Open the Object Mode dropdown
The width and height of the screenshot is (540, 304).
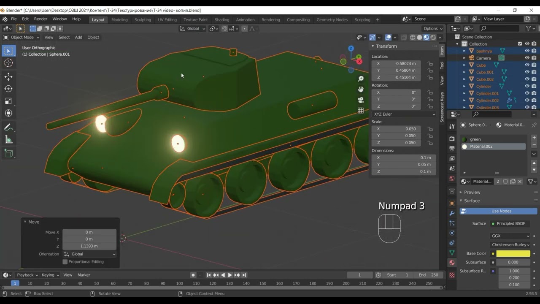click(x=22, y=37)
